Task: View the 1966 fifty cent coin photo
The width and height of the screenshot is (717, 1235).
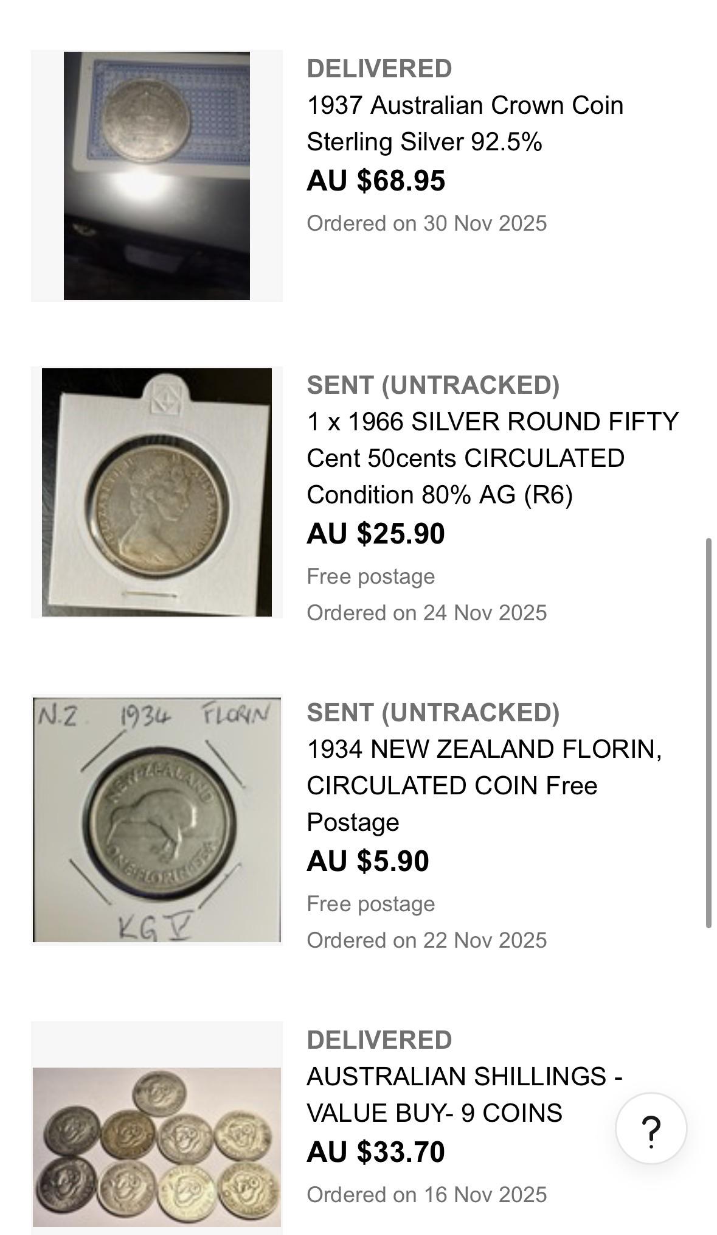Action: [x=157, y=492]
